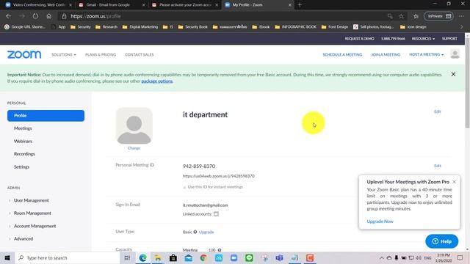Expand Room Management section
The width and height of the screenshot is (470, 264).
click(32, 213)
